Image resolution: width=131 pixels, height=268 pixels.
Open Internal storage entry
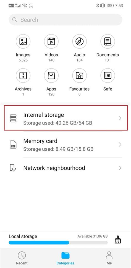point(66,118)
